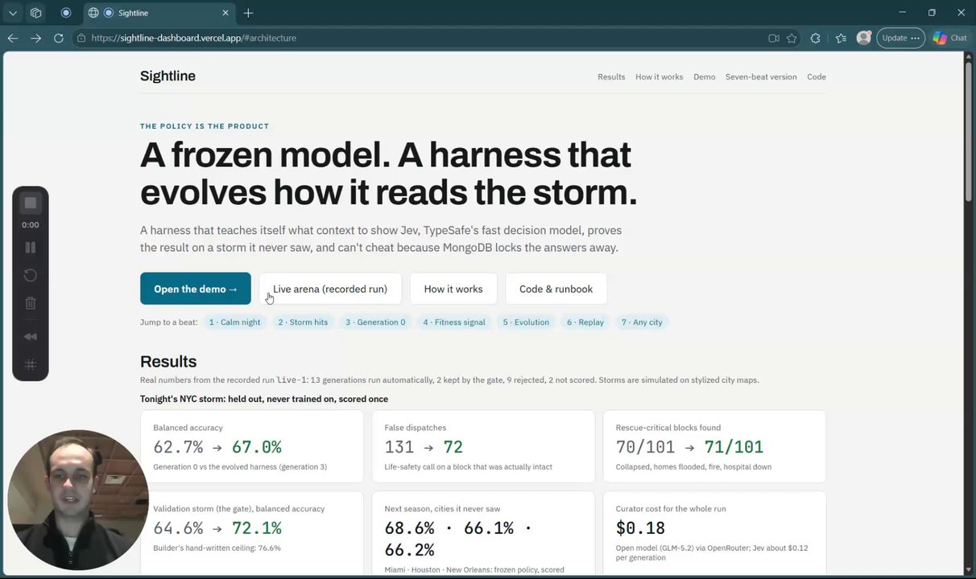Screen dimensions: 976x579
Task: Jump to beat 1 · Calm night
Action: [234, 322]
